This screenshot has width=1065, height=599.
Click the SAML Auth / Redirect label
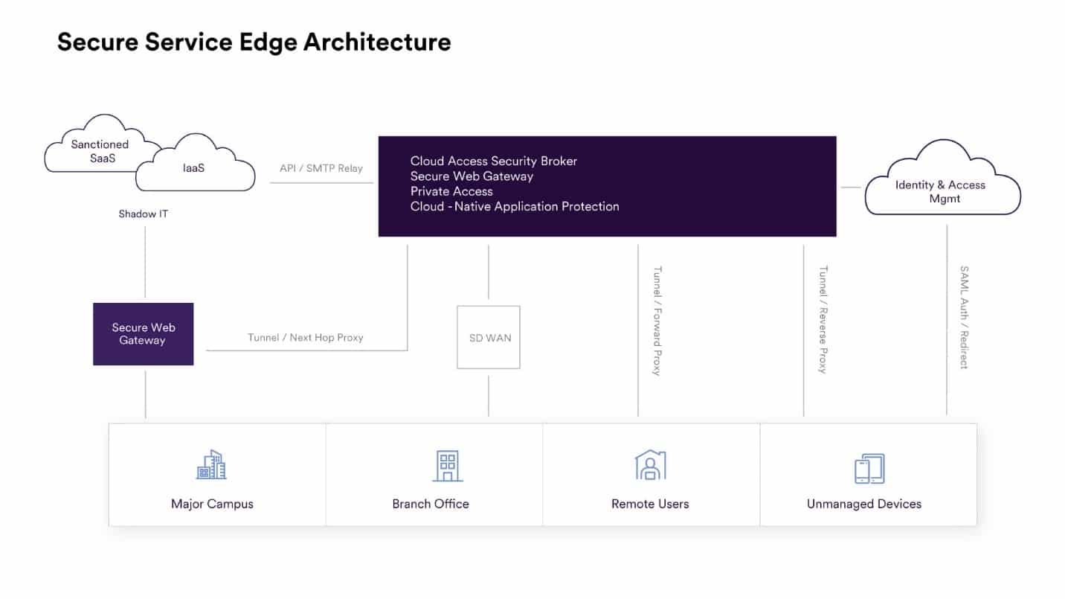[964, 317]
